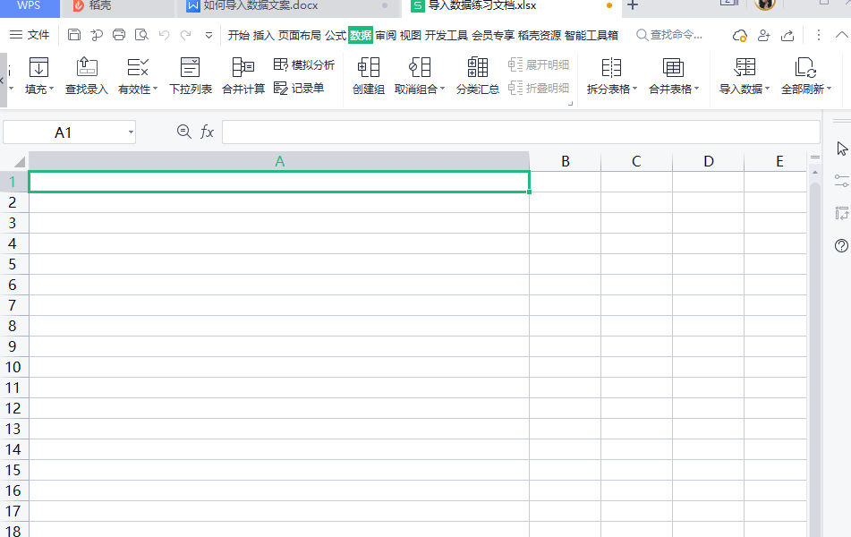Open a new tab with plus
This screenshot has width=851, height=537.
[633, 6]
